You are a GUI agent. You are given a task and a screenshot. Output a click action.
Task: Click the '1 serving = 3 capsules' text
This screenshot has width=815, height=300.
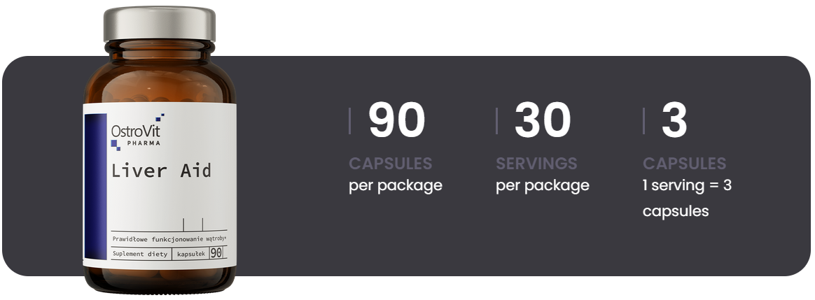(687, 198)
